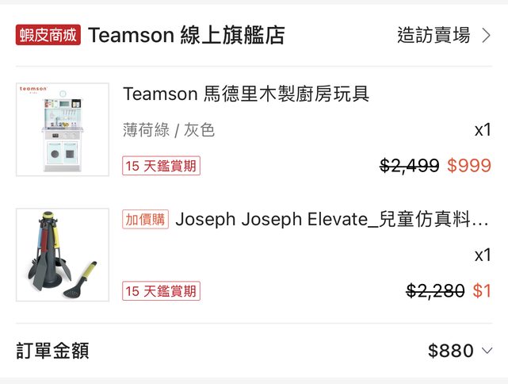Tap the 訂單金額 label
The image size is (508, 384).
click(52, 351)
